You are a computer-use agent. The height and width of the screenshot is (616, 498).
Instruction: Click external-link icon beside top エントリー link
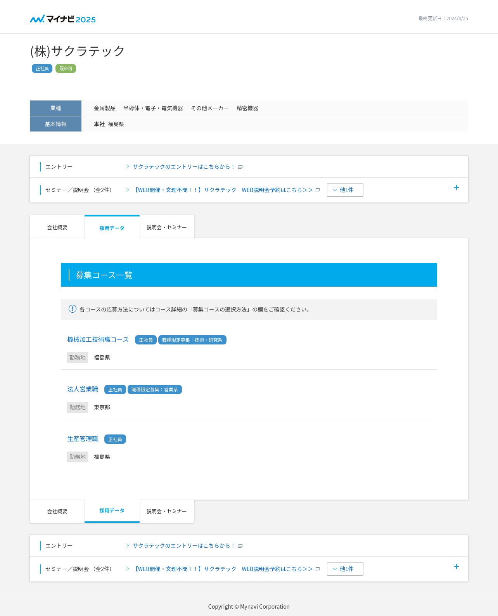pyautogui.click(x=240, y=167)
